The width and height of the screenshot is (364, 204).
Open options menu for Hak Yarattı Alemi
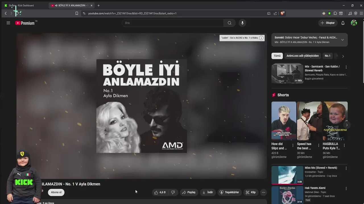(x=346, y=188)
